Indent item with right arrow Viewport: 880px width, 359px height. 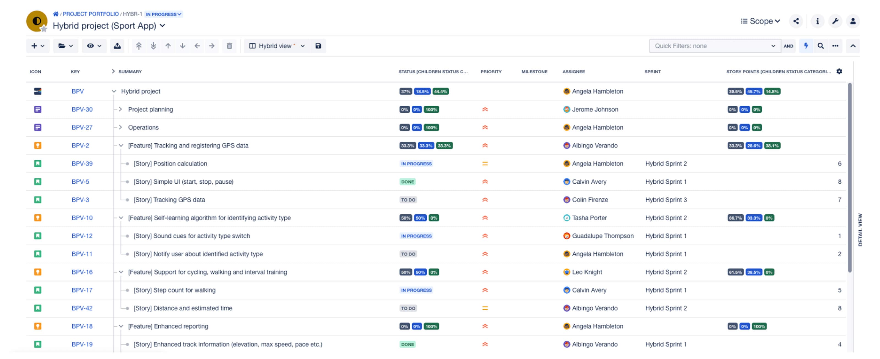(212, 46)
